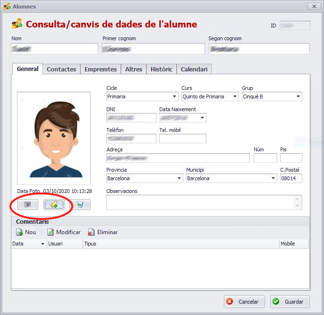The height and width of the screenshot is (315, 324).
Task: Open the Històric tab
Action: point(162,69)
